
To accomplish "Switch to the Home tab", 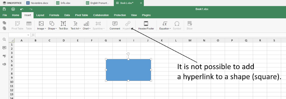I will [16, 15].
